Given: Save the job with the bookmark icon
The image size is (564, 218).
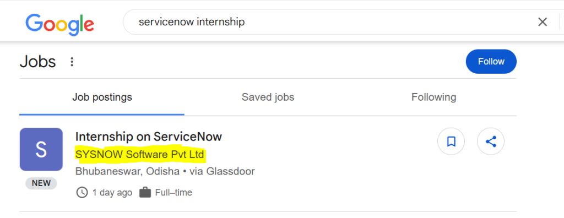Looking at the screenshot, I should (451, 141).
